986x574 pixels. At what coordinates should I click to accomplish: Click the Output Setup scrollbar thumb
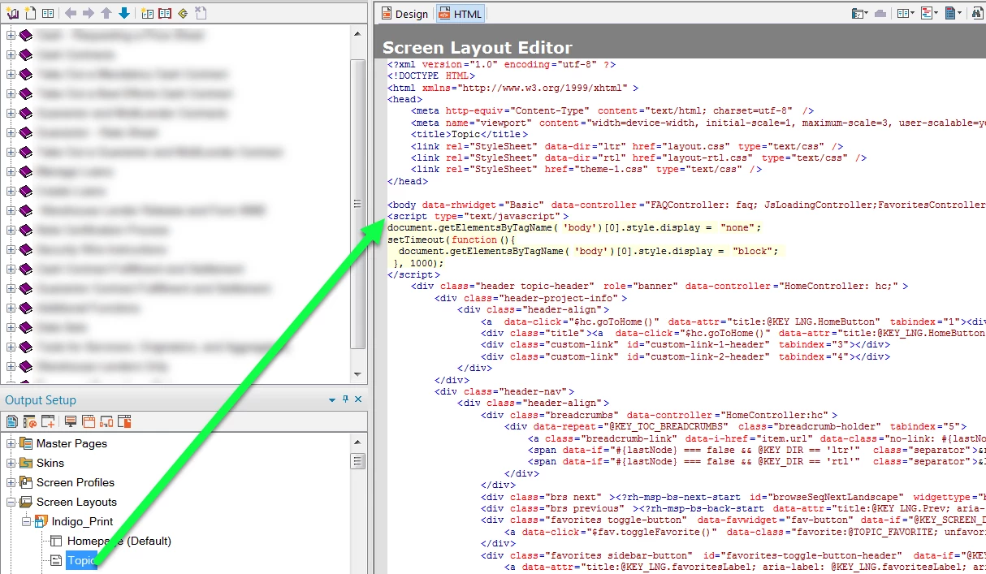357,461
